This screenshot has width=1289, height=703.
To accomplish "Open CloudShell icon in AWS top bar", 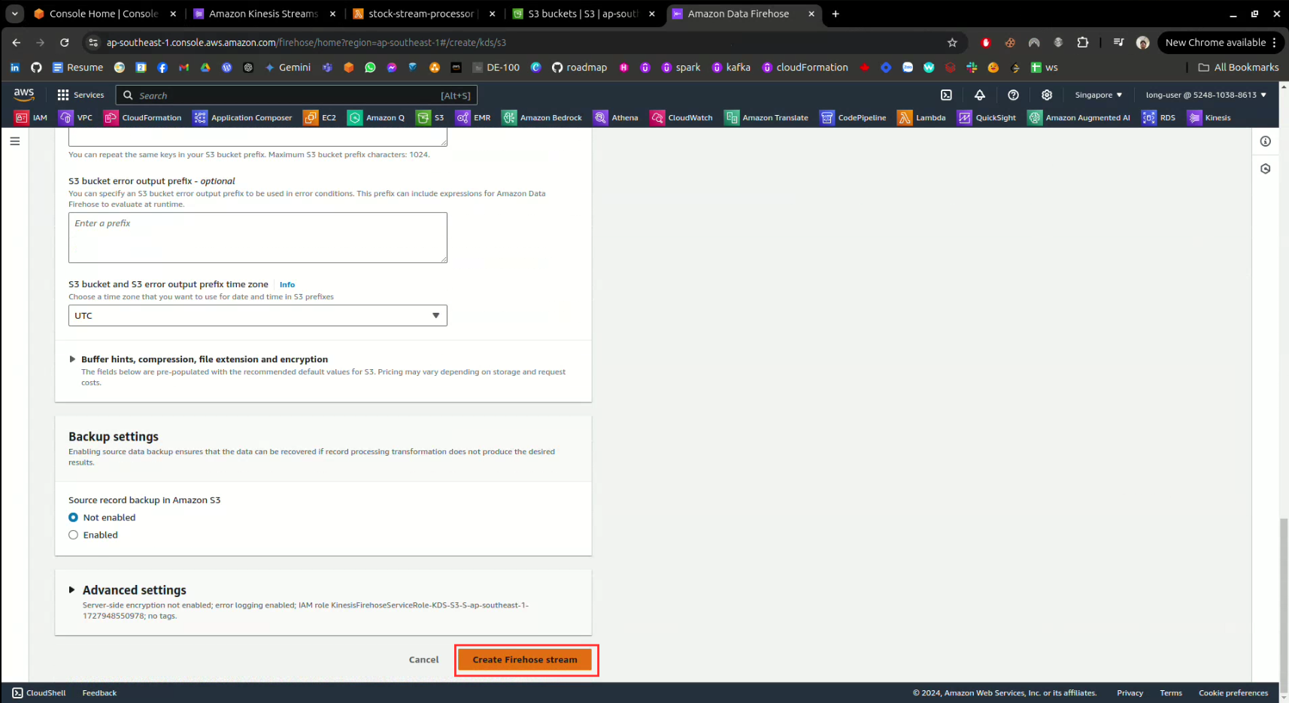I will (x=946, y=95).
